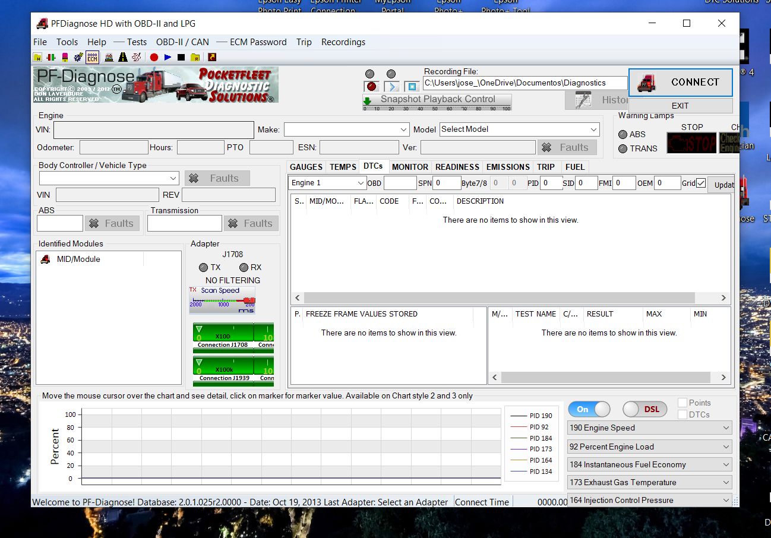
Task: Click the TX adapter indicator
Action: coord(203,267)
